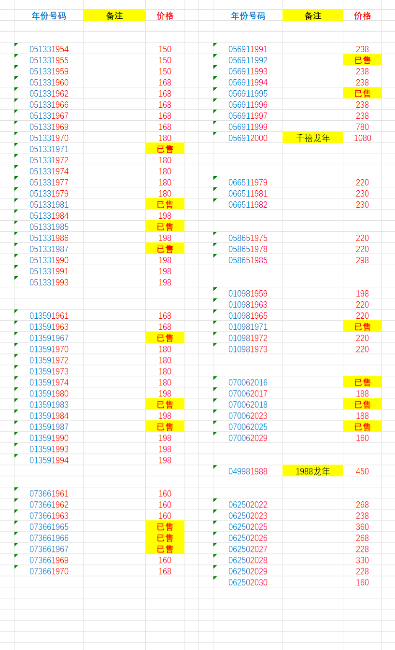The image size is (395, 650).
Task: Select cell containing 051331954
Action: point(49,49)
